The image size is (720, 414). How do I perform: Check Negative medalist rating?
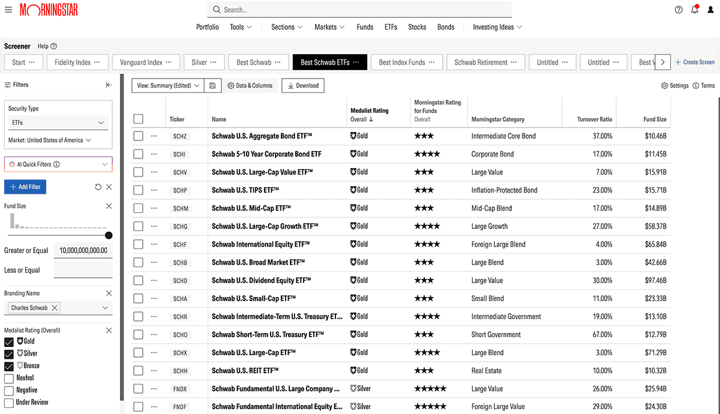pyautogui.click(x=9, y=391)
